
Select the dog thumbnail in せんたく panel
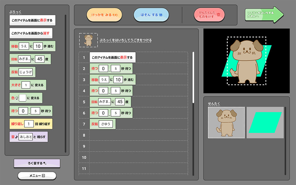click(226, 123)
